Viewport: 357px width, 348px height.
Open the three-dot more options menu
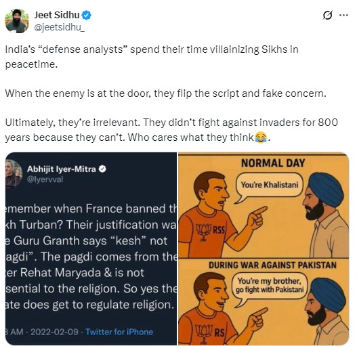(x=343, y=16)
